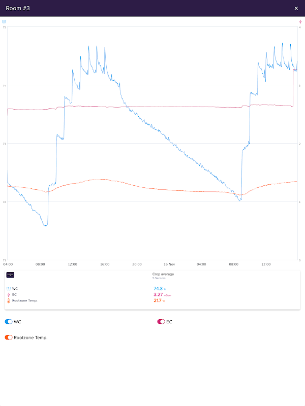This screenshot has height=406, width=305.
Task: Click the Rootzone Temp. label in legend card
Action: tap(24, 300)
